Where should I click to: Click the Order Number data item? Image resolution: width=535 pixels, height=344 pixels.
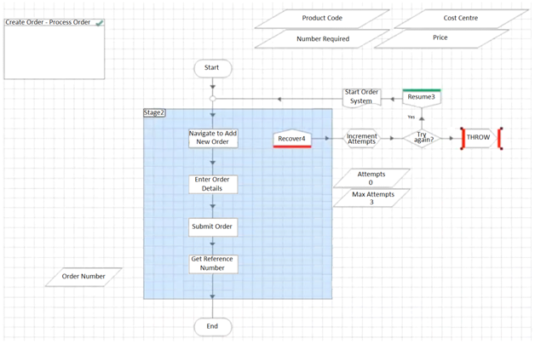83,277
